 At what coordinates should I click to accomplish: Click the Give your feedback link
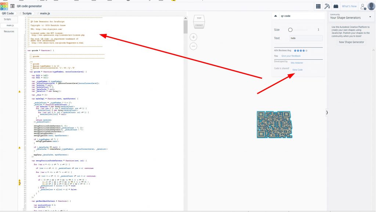click(x=291, y=56)
